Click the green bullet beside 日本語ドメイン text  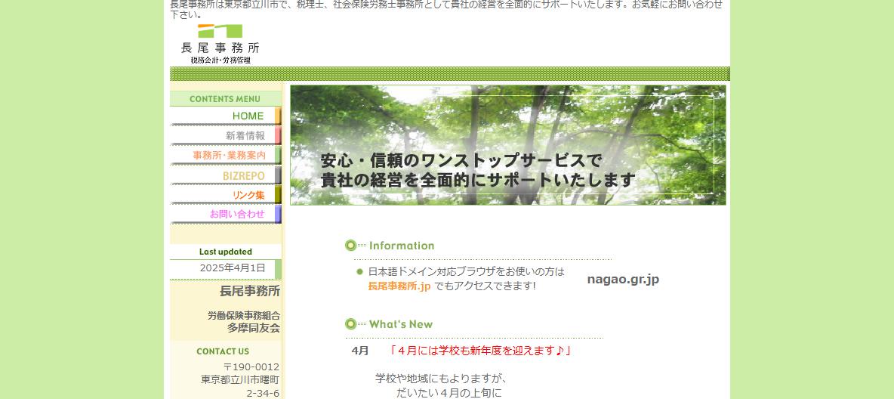click(x=359, y=272)
